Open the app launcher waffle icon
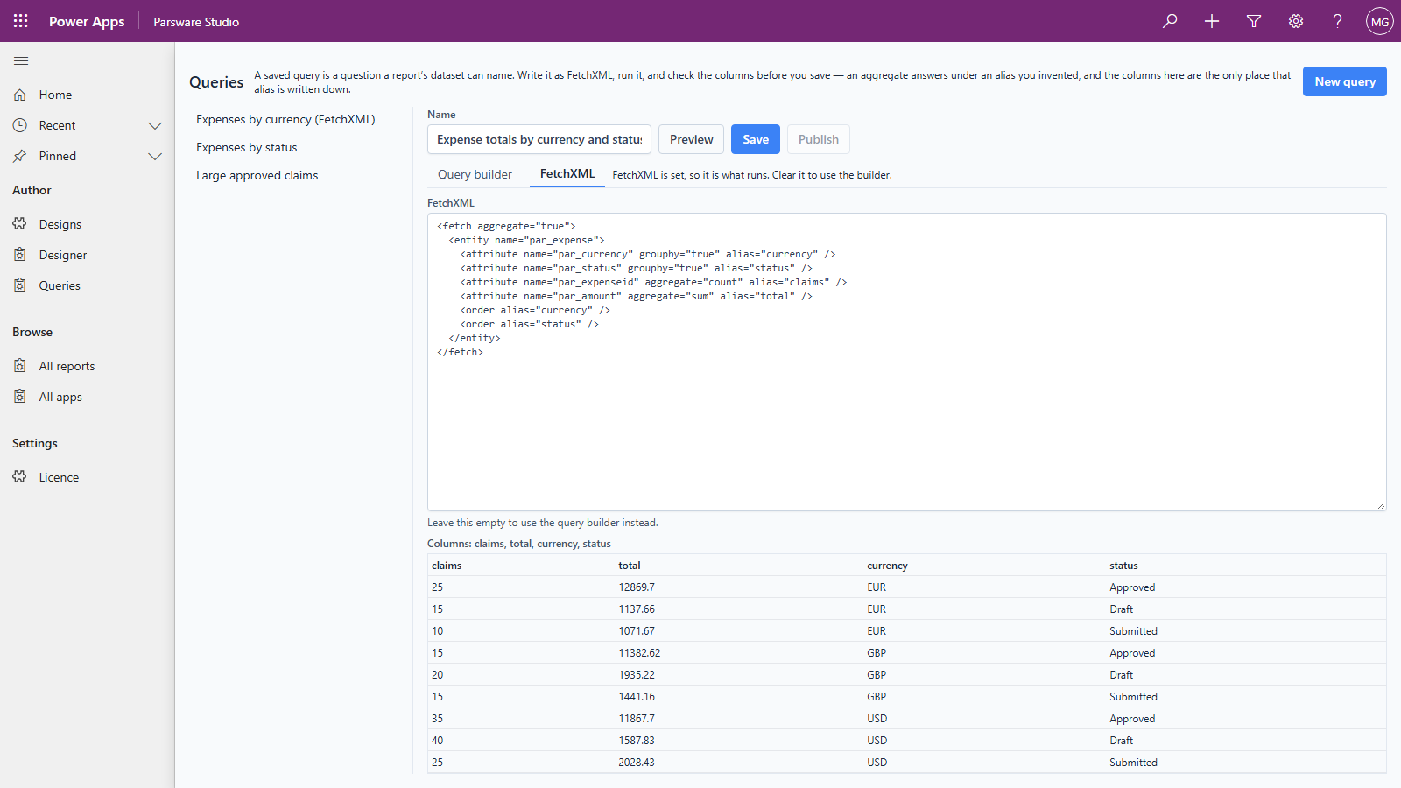 (21, 21)
